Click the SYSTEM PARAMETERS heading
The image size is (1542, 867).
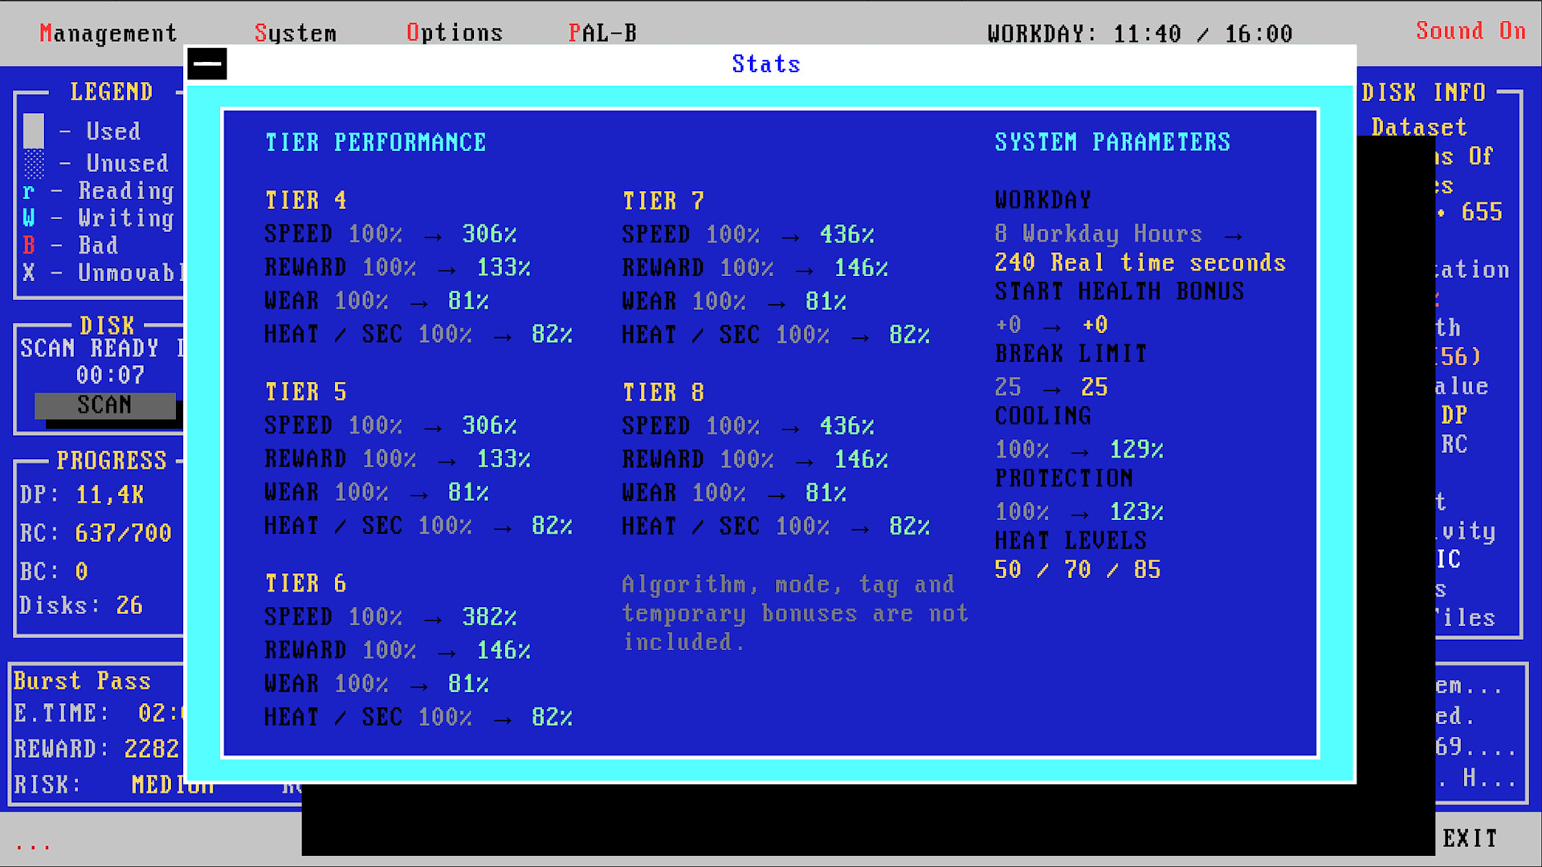coord(1112,142)
